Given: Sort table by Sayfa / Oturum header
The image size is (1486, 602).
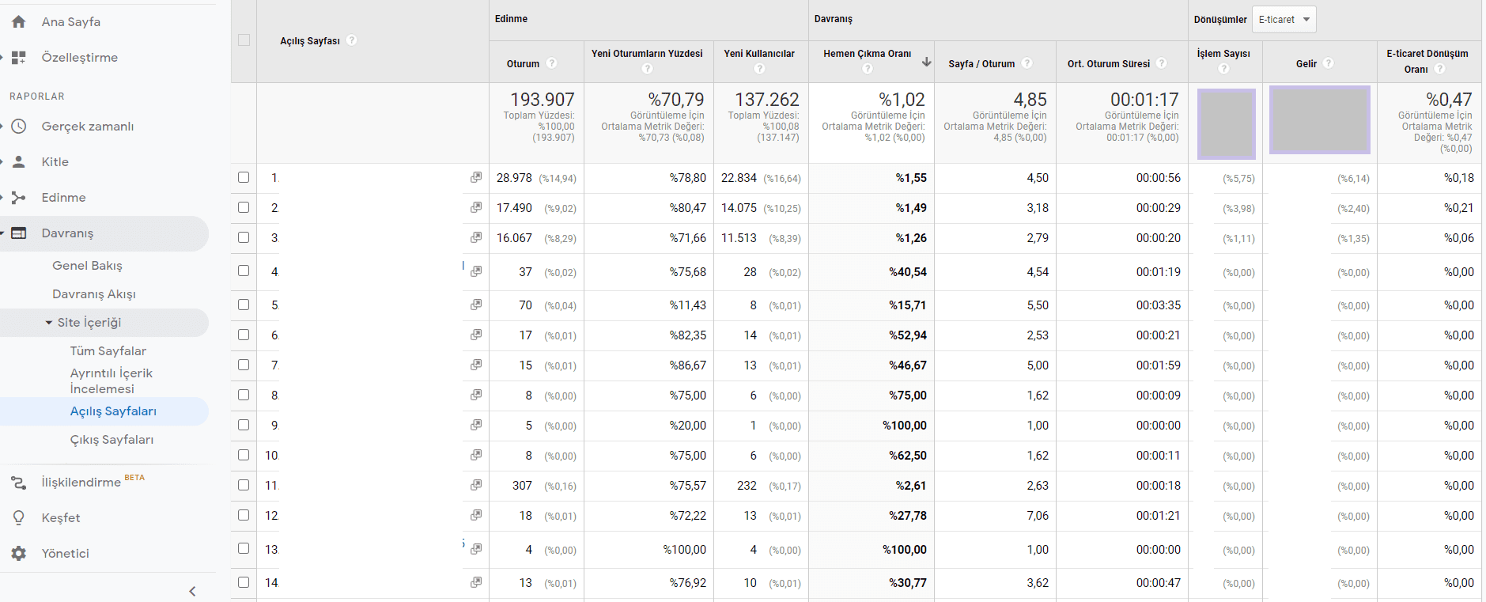Looking at the screenshot, I should 981,64.
